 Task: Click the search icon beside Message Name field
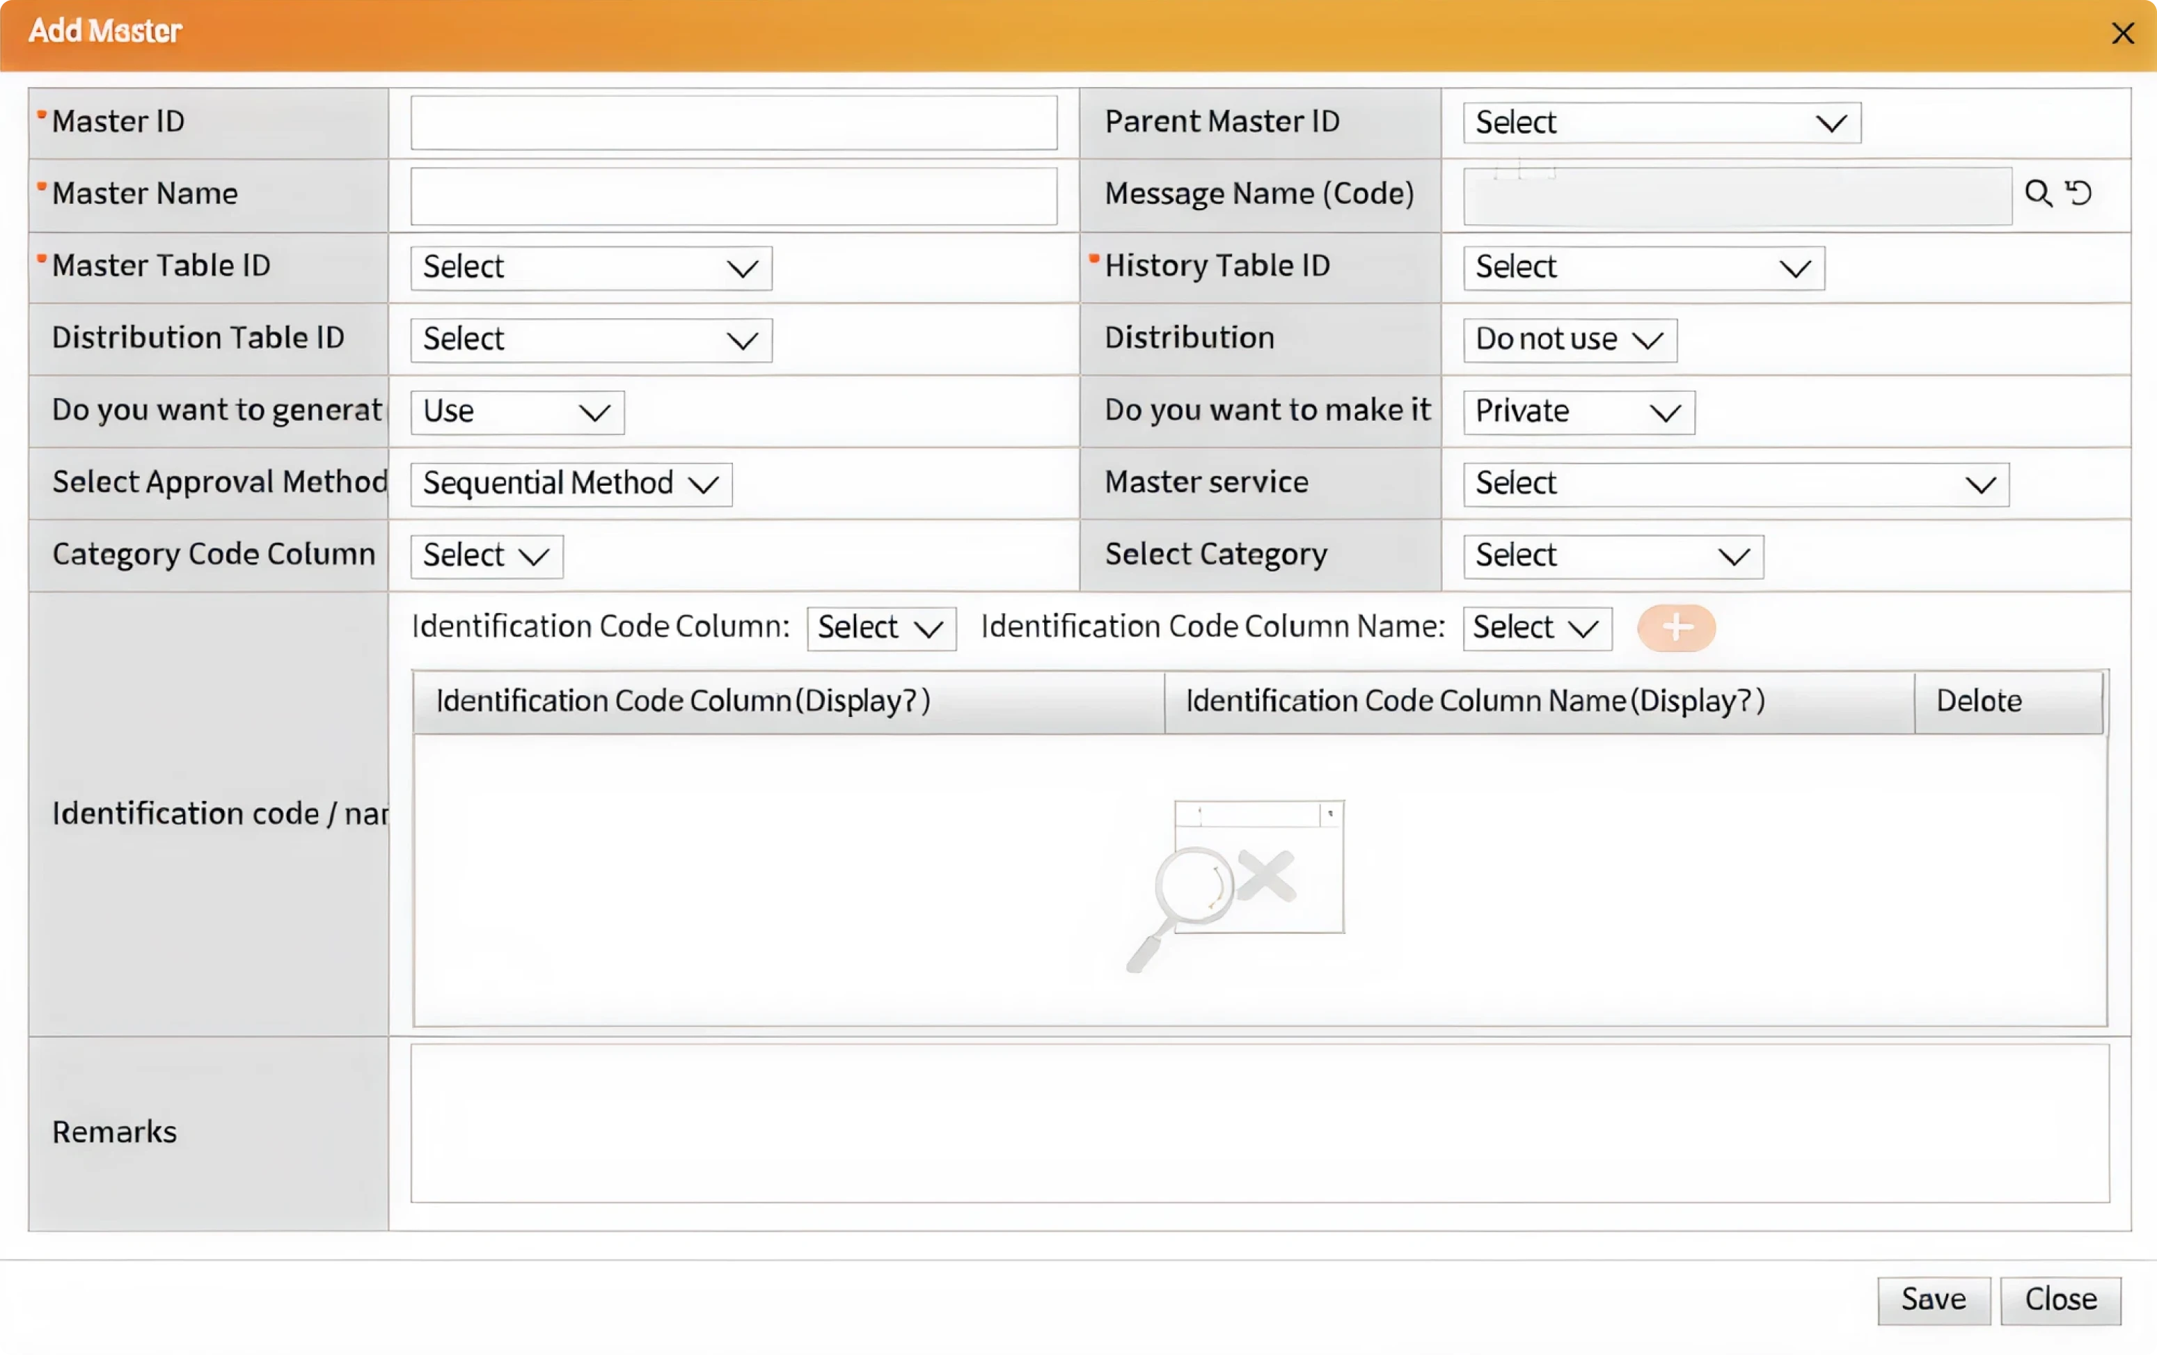[2037, 193]
